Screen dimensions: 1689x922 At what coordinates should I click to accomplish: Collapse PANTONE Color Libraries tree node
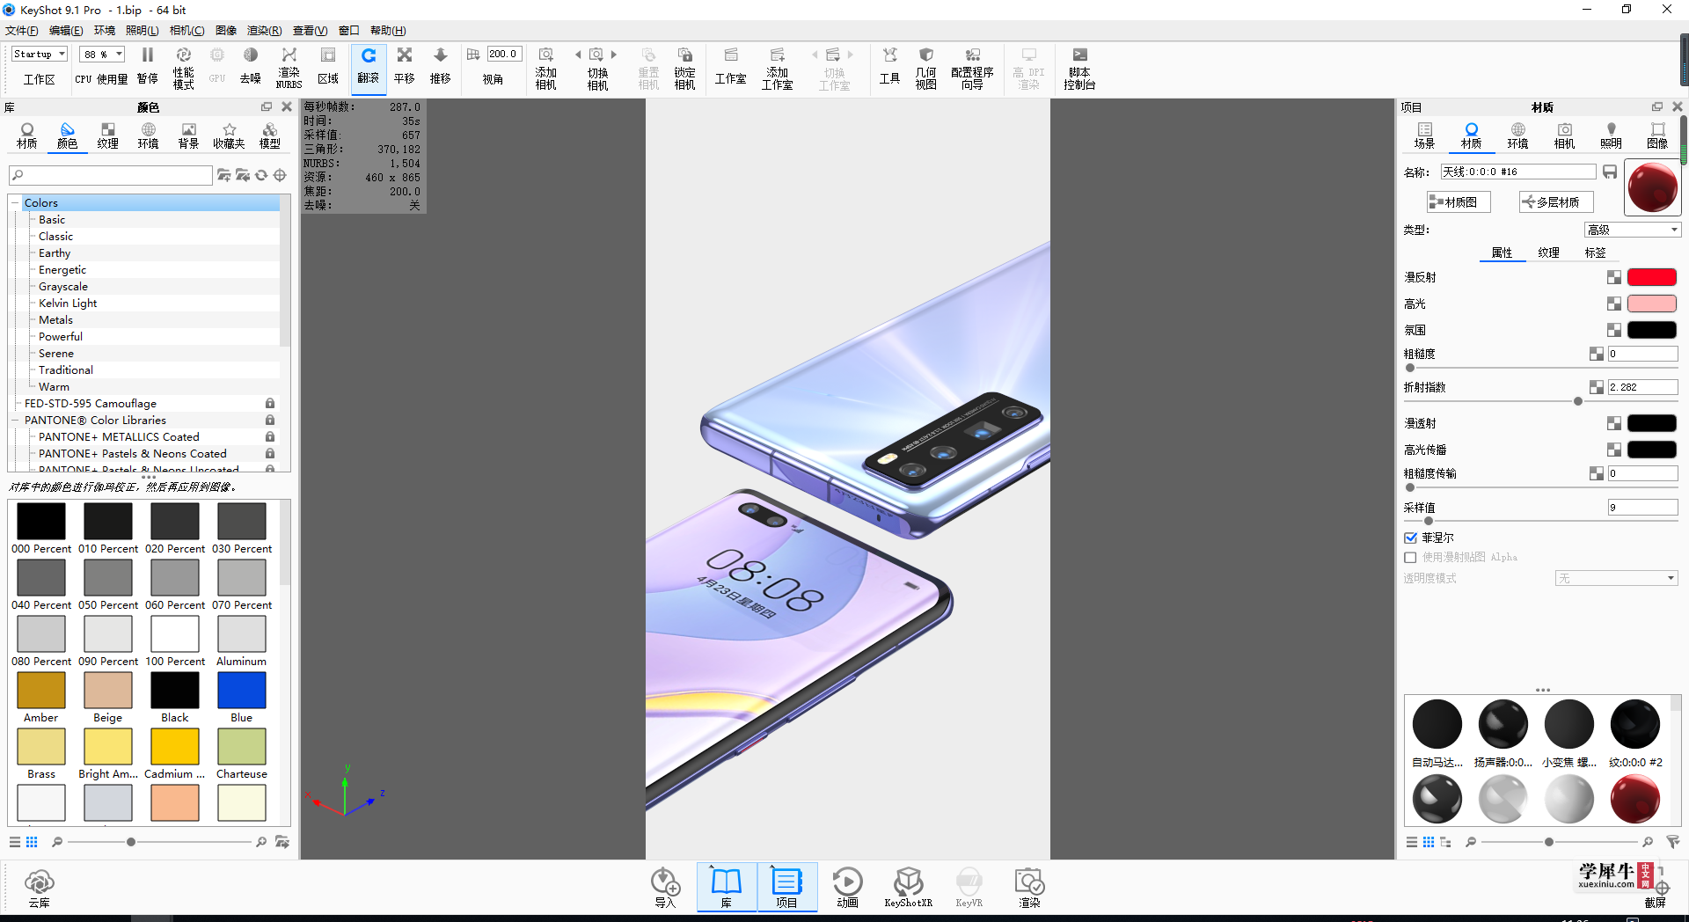(x=15, y=421)
